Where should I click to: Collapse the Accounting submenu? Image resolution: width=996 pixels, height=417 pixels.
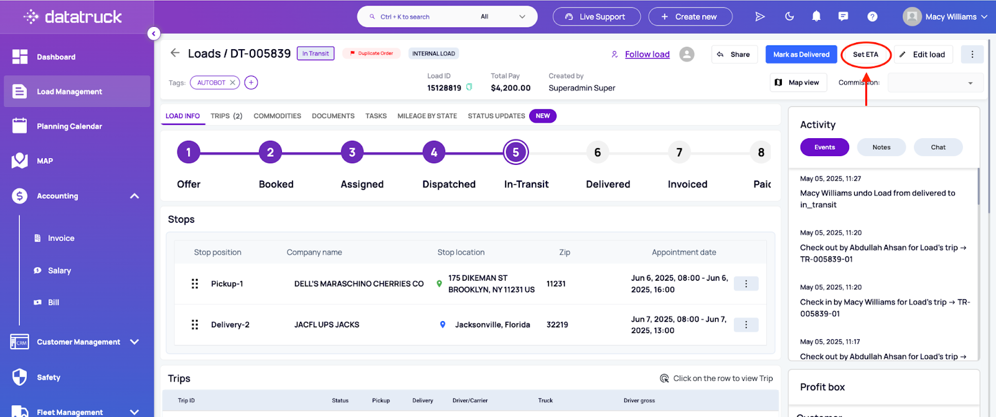(134, 196)
